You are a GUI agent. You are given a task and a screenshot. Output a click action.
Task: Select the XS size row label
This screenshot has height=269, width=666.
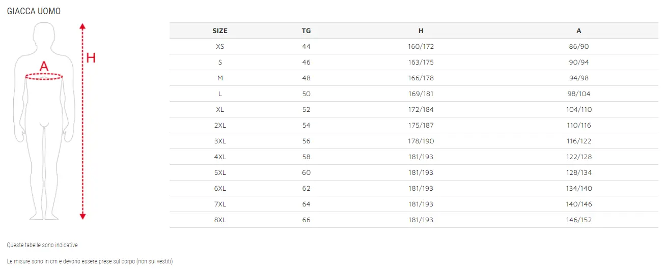coord(220,46)
